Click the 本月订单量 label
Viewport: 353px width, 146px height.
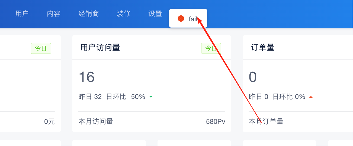(x=266, y=122)
